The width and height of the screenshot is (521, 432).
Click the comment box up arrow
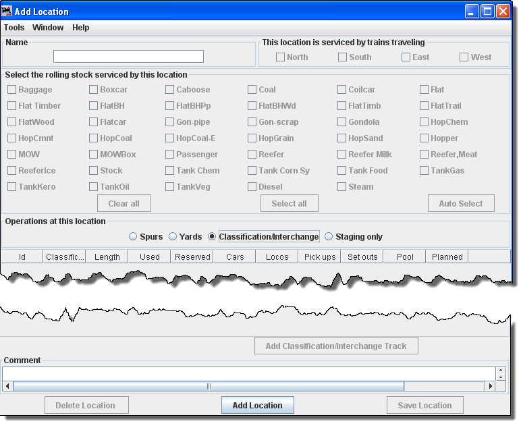point(500,371)
